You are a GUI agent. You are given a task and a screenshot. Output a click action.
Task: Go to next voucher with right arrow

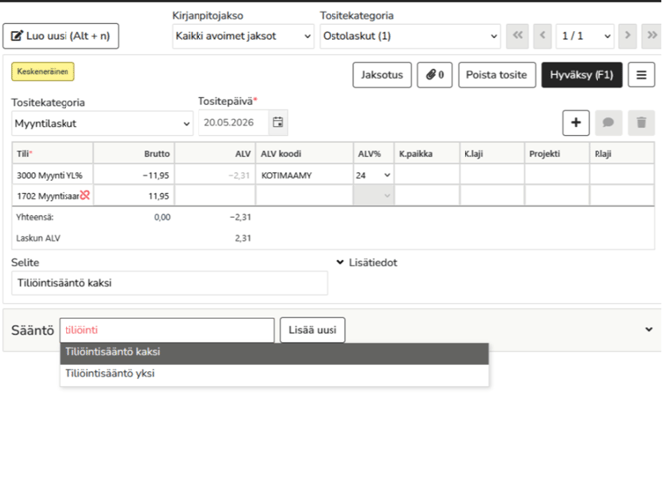click(627, 36)
